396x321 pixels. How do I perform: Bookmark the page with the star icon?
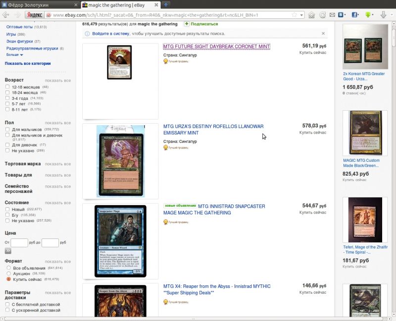294,15
